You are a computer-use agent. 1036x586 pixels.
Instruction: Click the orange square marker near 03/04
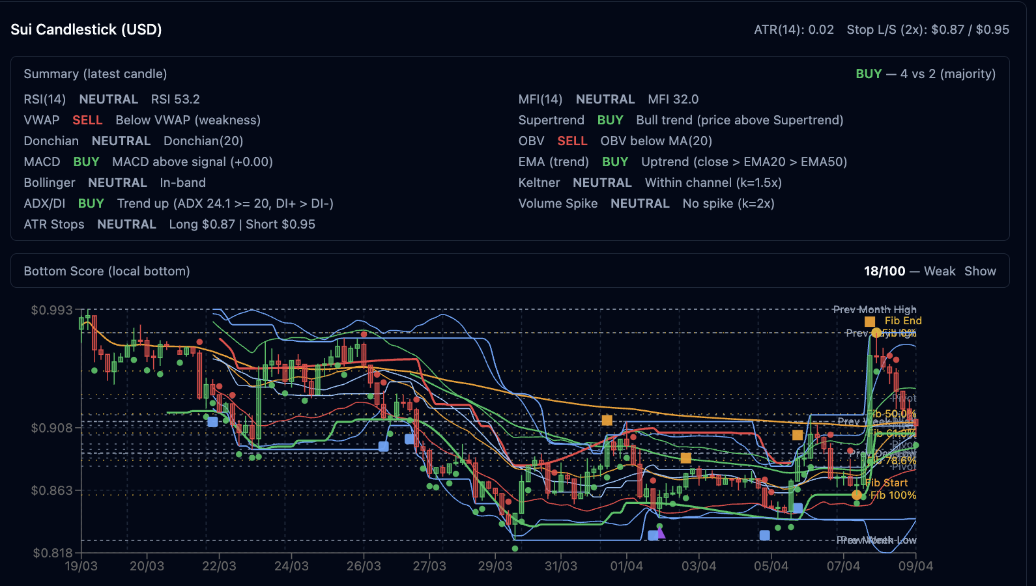(685, 458)
